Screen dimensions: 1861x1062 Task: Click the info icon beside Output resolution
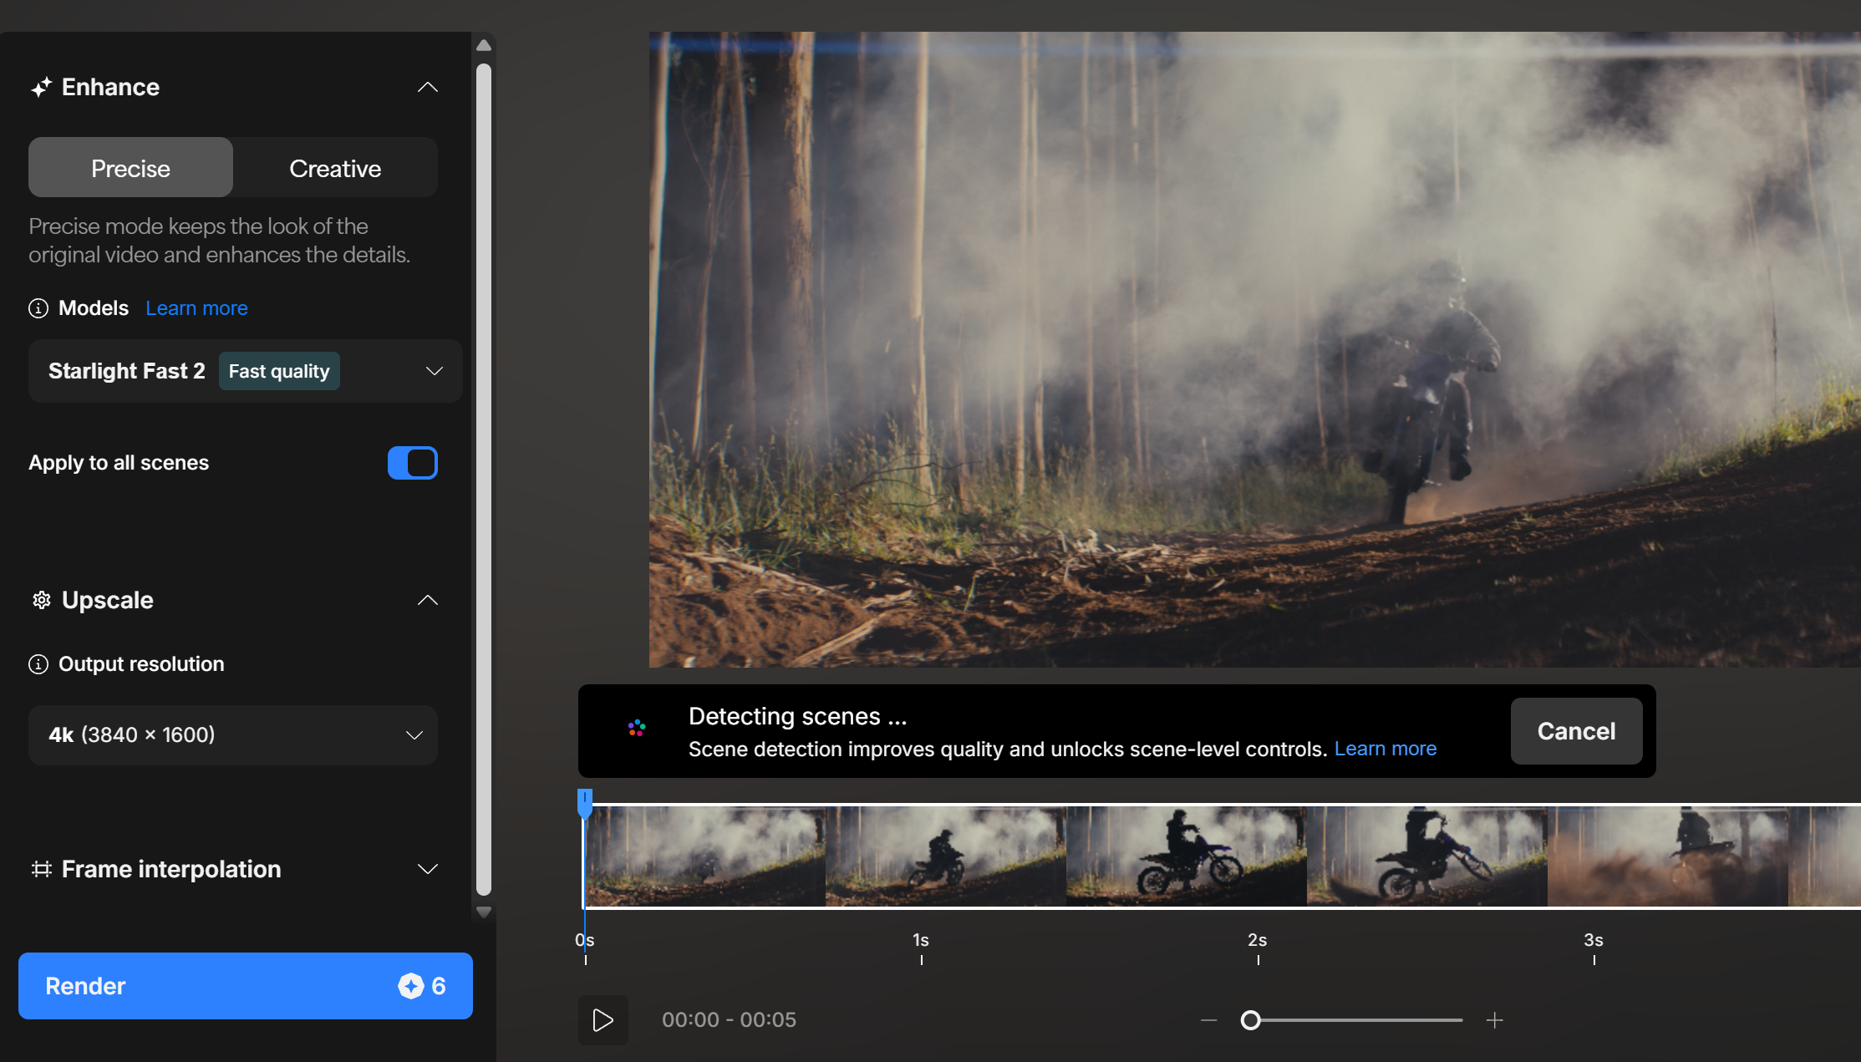[38, 664]
